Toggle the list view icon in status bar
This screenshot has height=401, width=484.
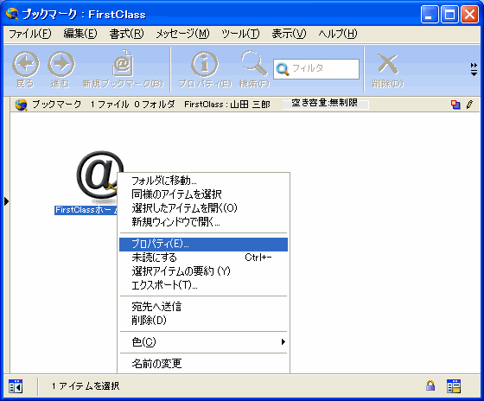[454, 385]
